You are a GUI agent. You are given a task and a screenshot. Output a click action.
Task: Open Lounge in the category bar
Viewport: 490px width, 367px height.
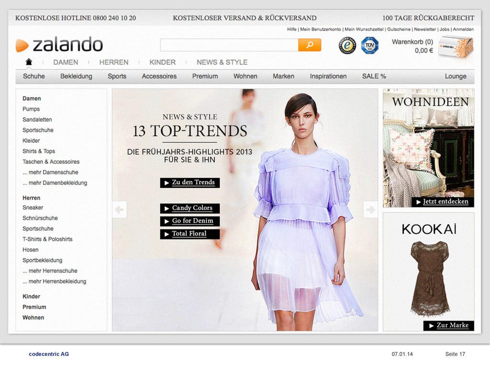[456, 76]
